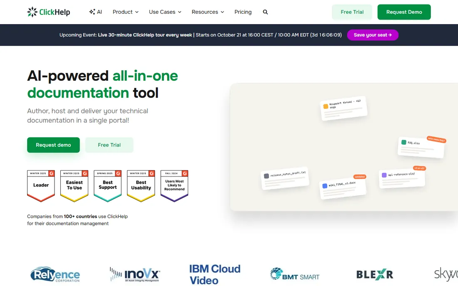Click the '100+ countries' text
The image size is (458, 286).
click(81, 216)
